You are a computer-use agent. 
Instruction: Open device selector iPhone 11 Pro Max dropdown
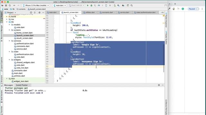pyautogui.click(x=36, y=5)
